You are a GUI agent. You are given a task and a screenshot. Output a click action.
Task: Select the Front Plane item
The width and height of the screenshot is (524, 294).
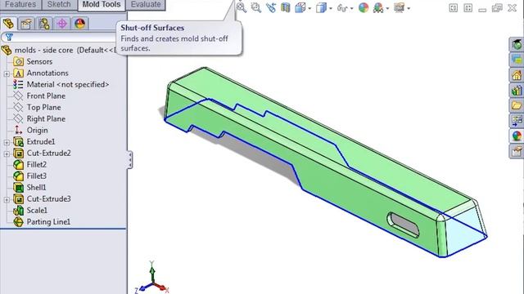pos(46,96)
